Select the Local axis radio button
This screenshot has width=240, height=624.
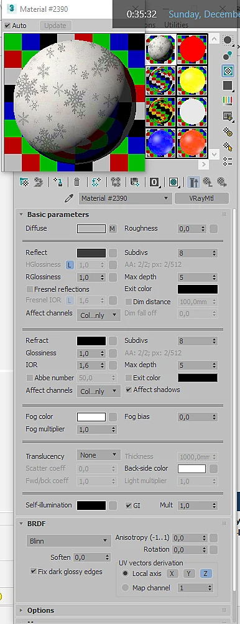[126, 574]
